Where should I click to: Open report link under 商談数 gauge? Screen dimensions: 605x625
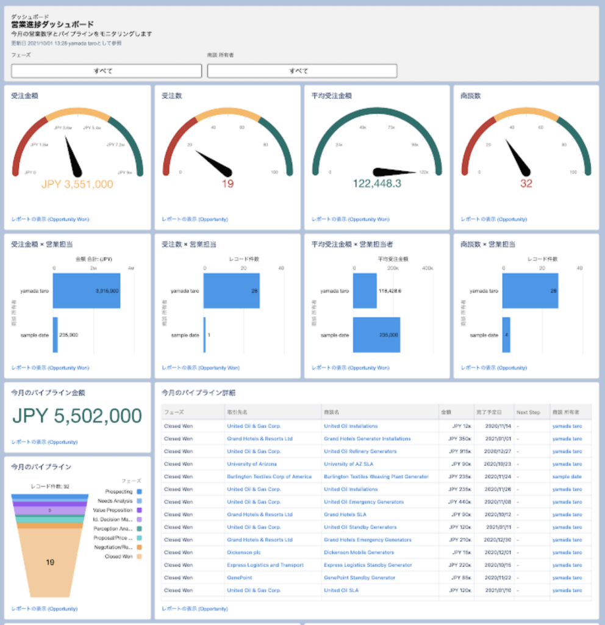(493, 219)
